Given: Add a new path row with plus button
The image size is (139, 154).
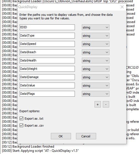Looking at the screenshot, I should coord(98,104).
